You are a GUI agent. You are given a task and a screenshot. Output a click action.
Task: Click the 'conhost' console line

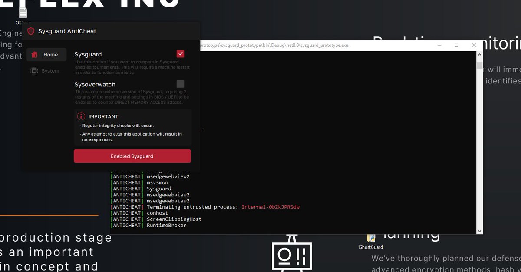(x=157, y=213)
